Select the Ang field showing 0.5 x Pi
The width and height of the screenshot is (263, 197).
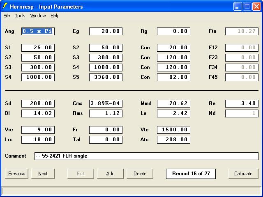pyautogui.click(x=38, y=31)
